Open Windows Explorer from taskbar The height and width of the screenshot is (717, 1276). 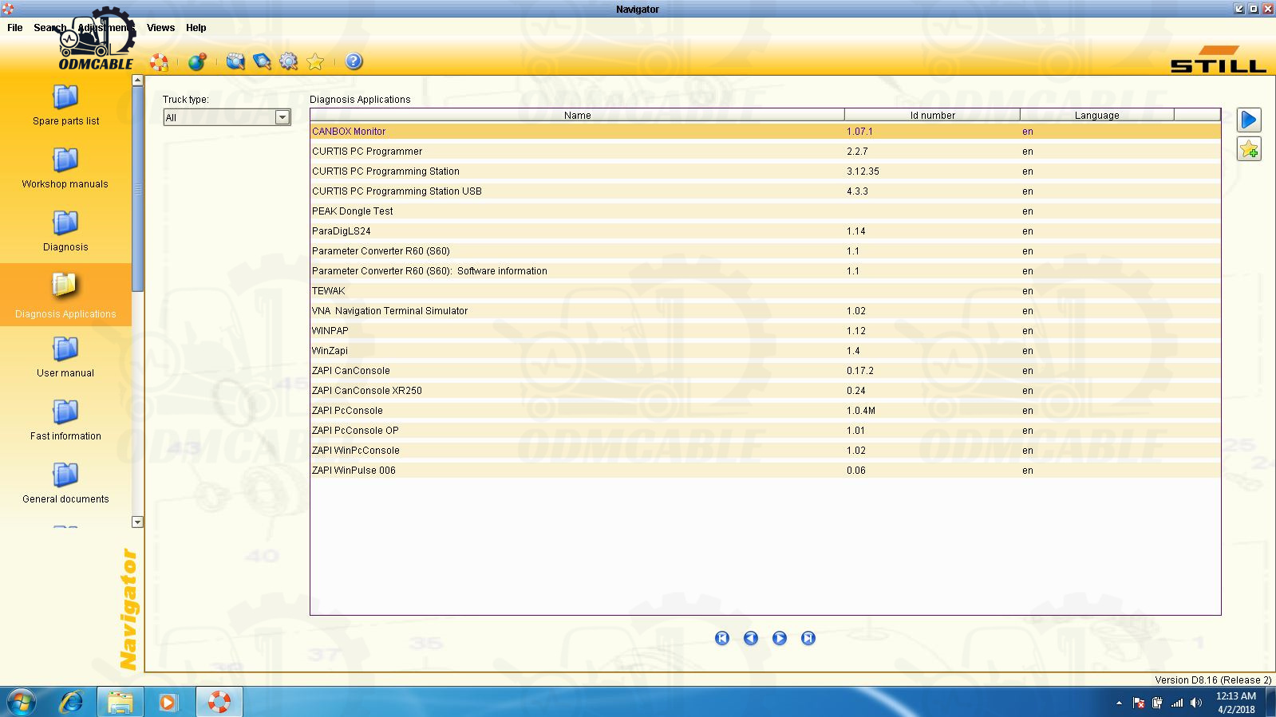coord(120,702)
